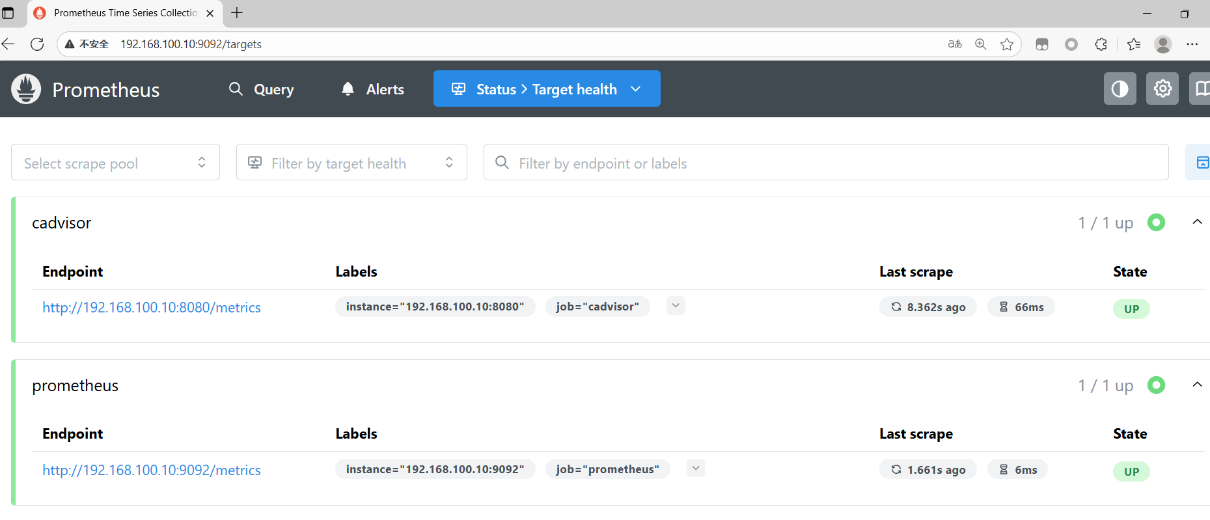The width and height of the screenshot is (1210, 520).
Task: Collapse the prometheus scrape pool
Action: click(x=1197, y=385)
